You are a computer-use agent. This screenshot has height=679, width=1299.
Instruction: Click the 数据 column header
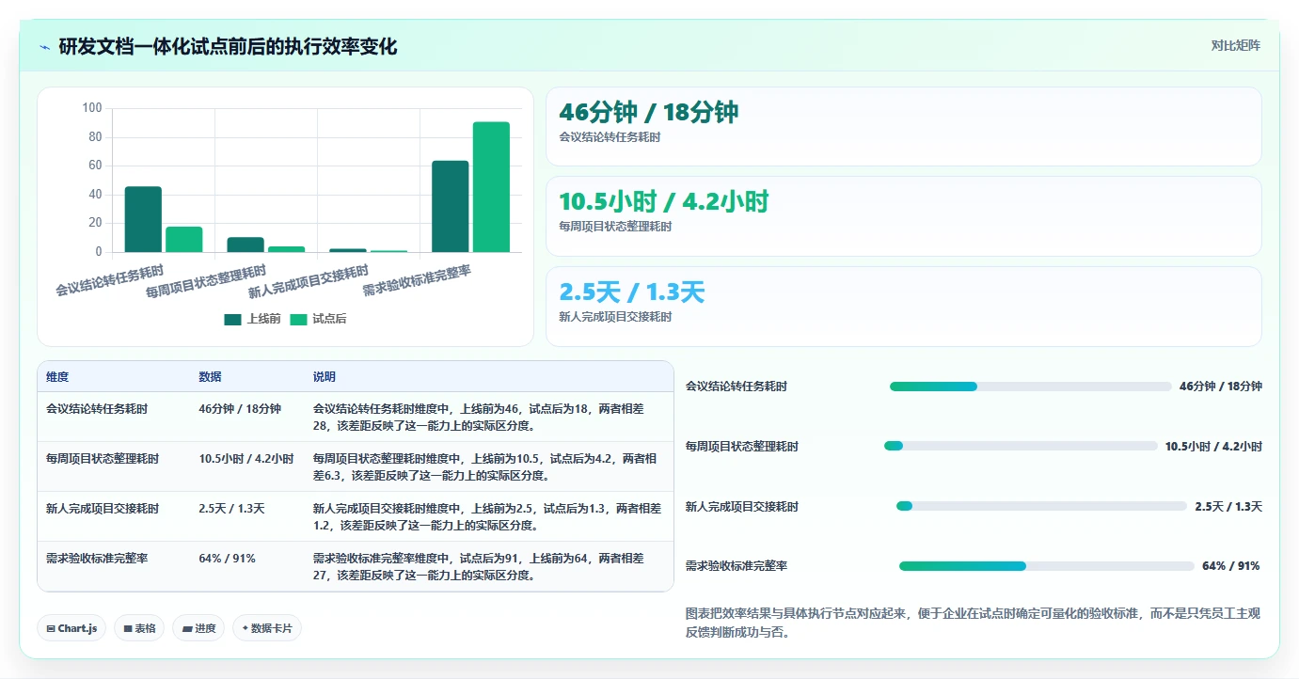pyautogui.click(x=210, y=377)
